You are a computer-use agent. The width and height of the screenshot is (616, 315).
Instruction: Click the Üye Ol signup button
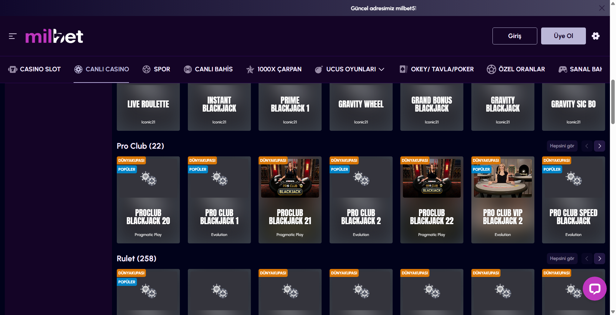click(x=564, y=36)
